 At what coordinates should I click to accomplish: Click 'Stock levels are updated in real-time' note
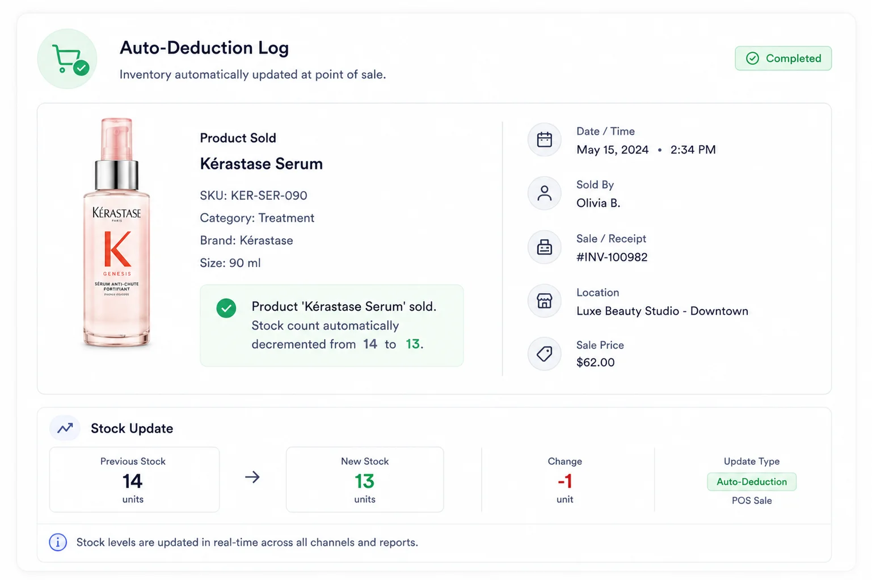(x=247, y=543)
